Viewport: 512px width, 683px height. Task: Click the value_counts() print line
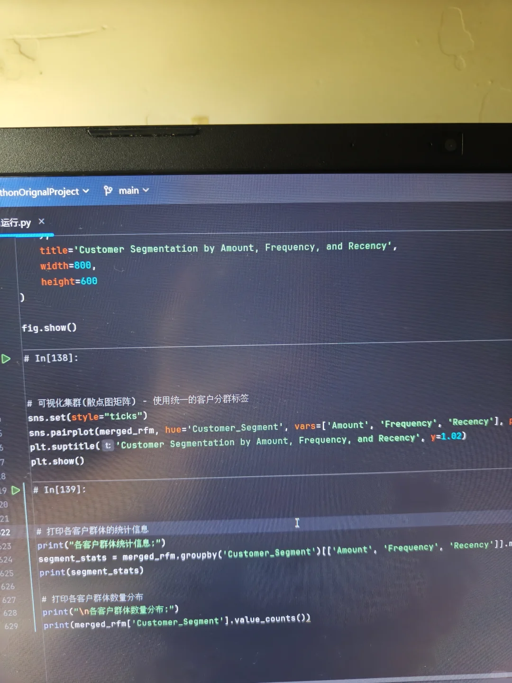point(177,621)
